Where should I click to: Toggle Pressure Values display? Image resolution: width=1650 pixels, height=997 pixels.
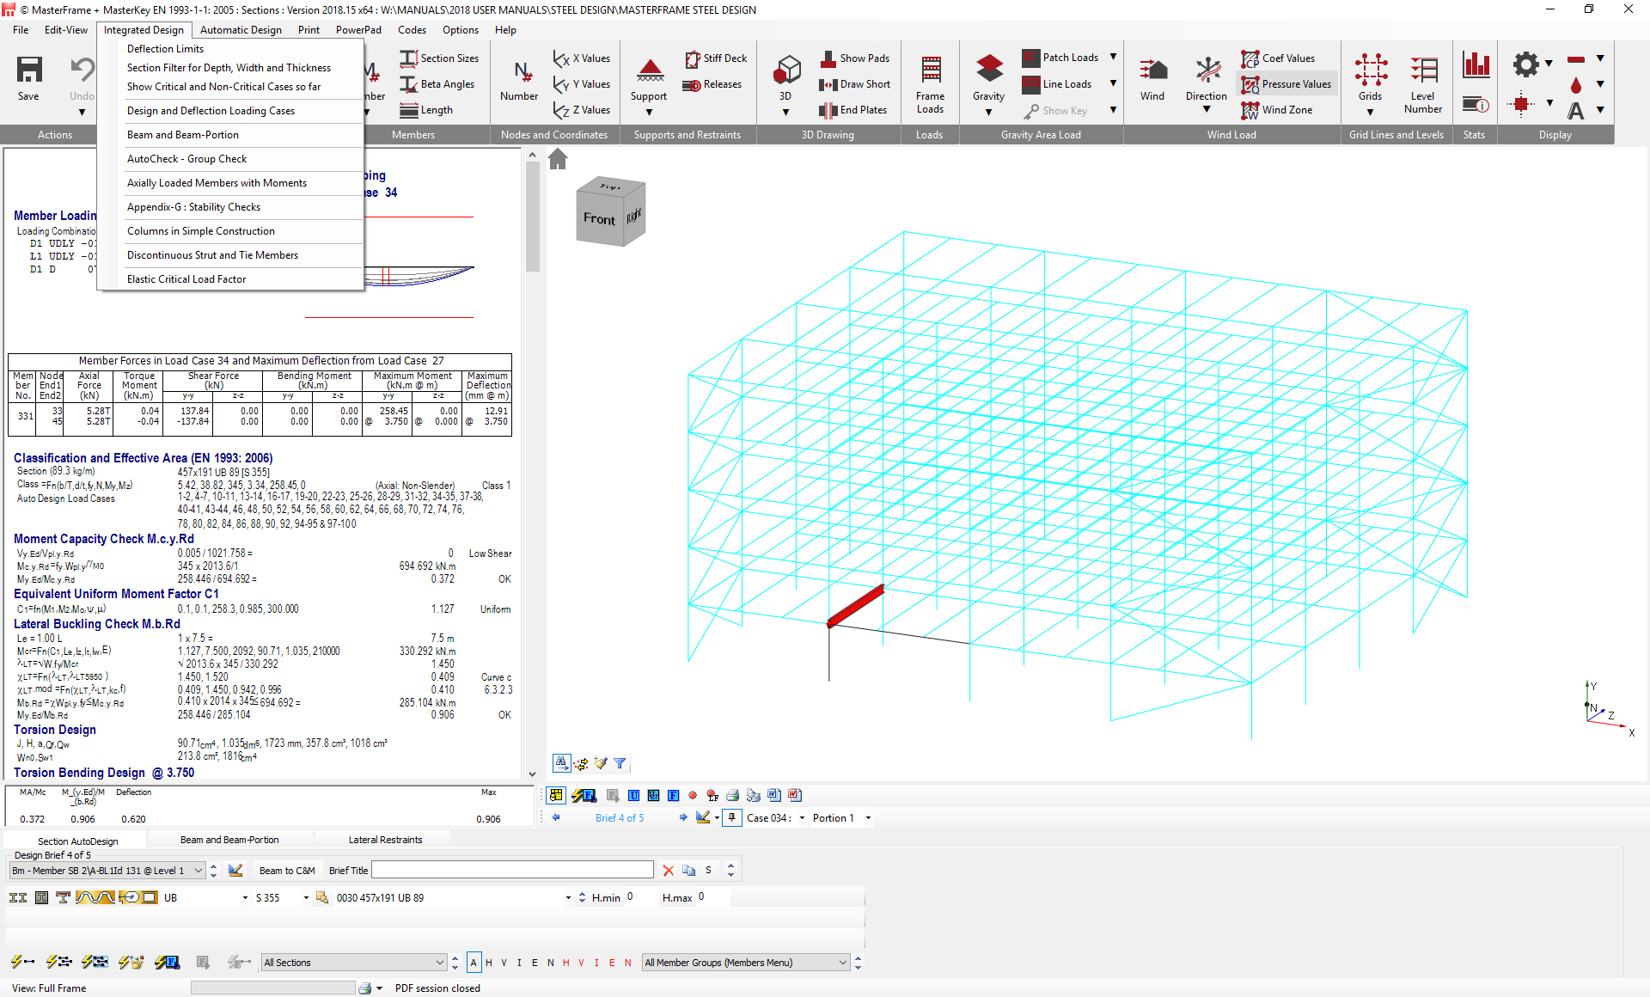[1286, 84]
